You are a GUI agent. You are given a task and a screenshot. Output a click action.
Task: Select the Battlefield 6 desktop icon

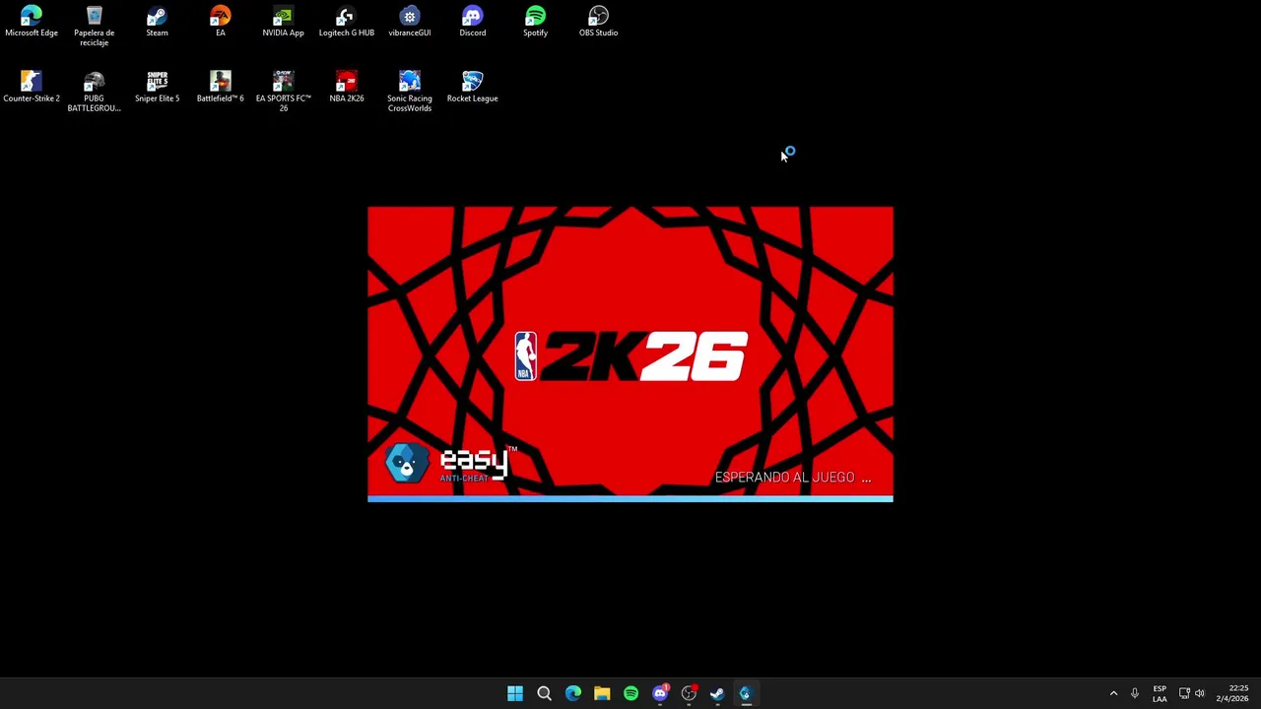click(x=220, y=87)
